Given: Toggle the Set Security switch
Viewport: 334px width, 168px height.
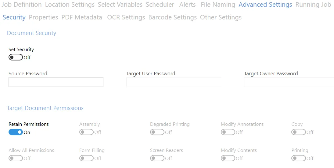Looking at the screenshot, I should [16, 57].
